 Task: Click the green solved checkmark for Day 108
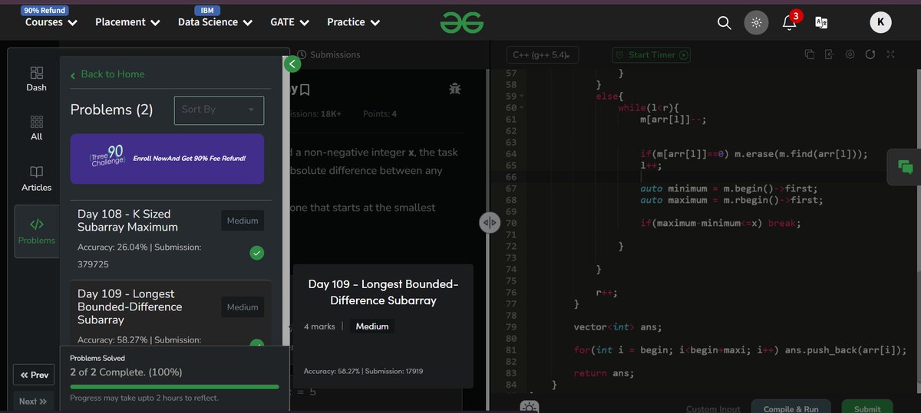(257, 253)
